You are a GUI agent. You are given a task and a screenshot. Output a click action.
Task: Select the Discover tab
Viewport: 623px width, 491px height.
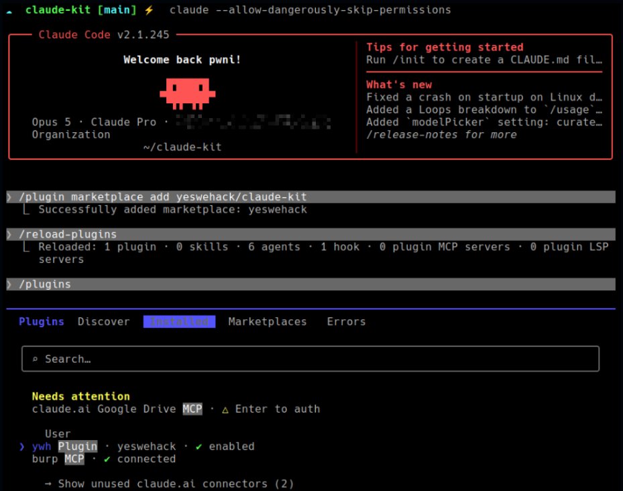[x=104, y=322]
